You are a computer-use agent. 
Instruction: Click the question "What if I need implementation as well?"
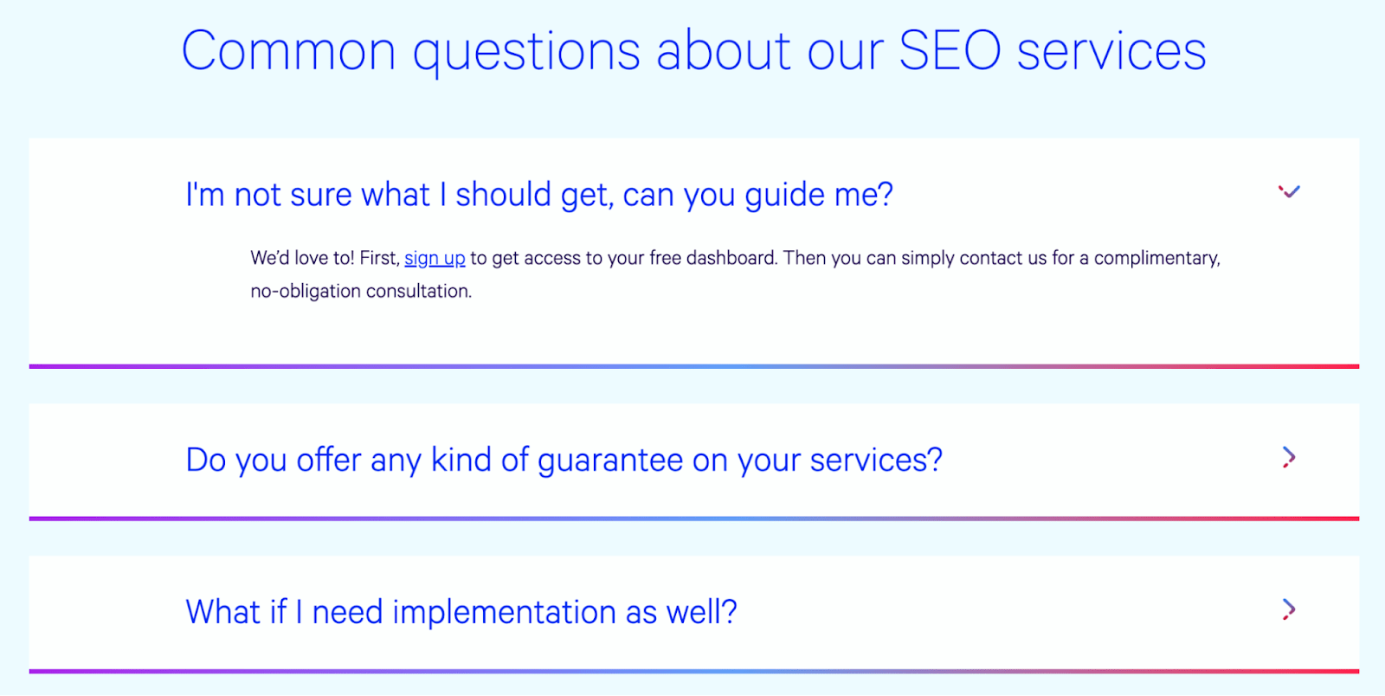pyautogui.click(x=461, y=611)
